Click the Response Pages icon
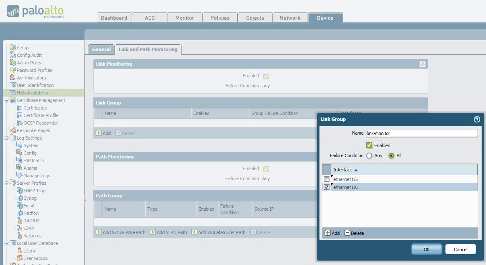 pyautogui.click(x=13, y=130)
